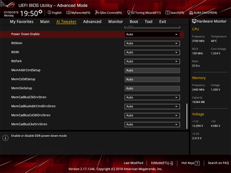Click the +3.3V value 3.313 V

pos(197,138)
